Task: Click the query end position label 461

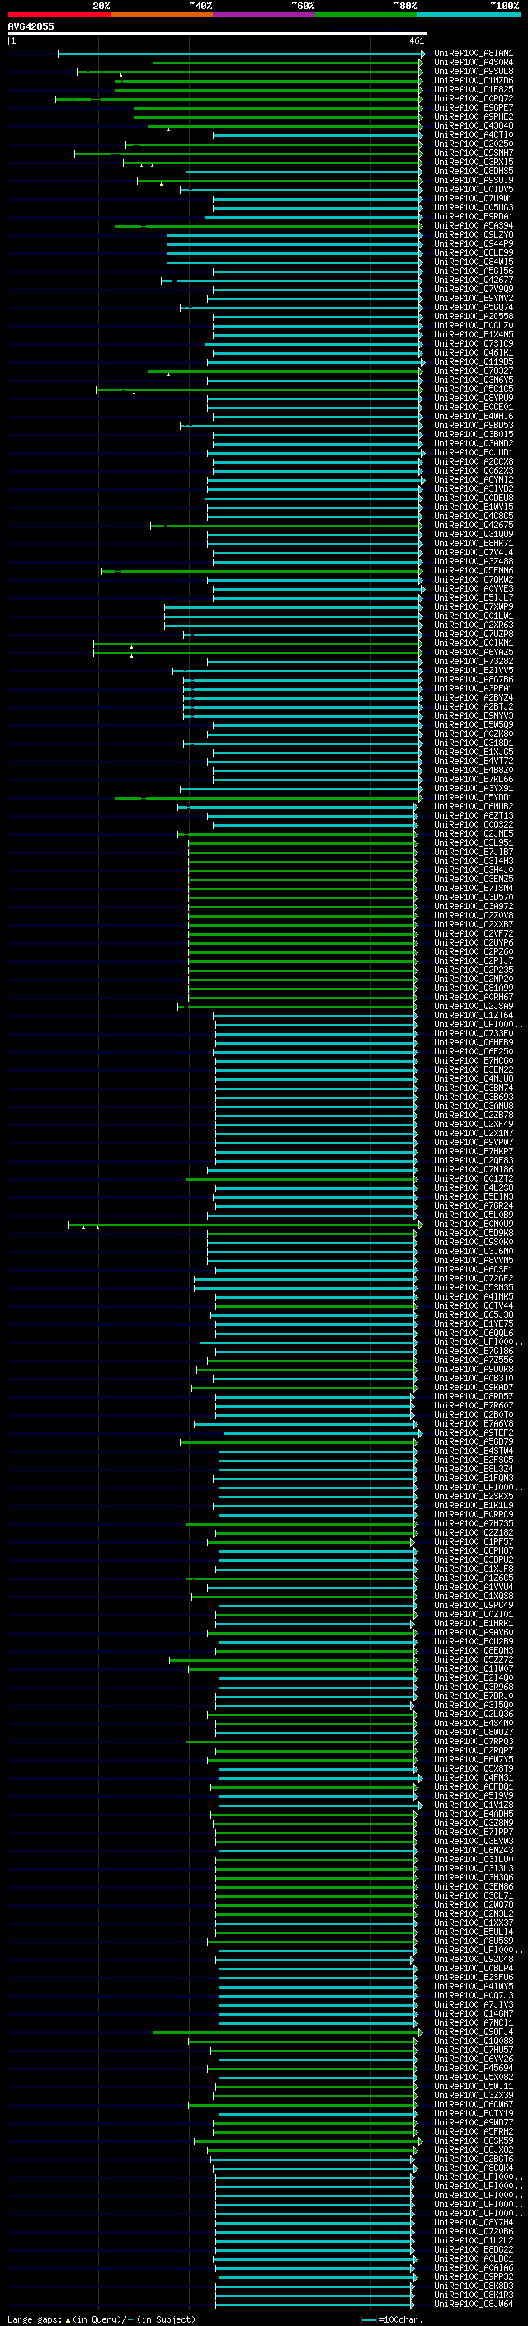Action: tap(416, 40)
